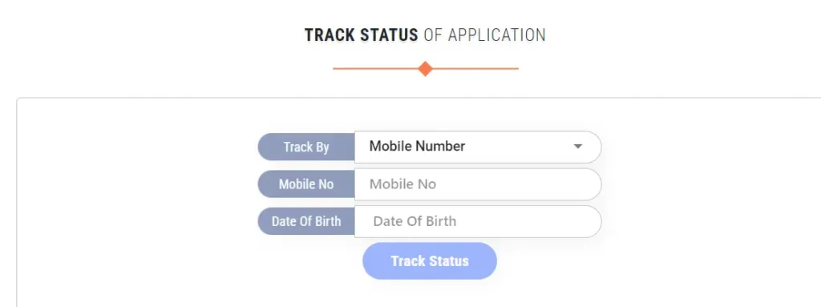Focus the Mobile No input field
The height and width of the screenshot is (307, 821).
point(478,184)
